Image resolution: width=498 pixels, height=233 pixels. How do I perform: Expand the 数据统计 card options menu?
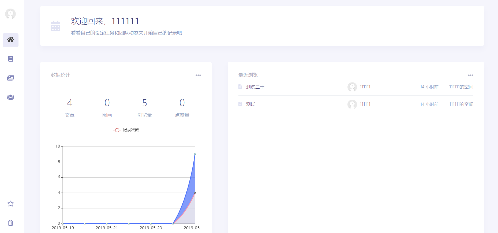[198, 75]
